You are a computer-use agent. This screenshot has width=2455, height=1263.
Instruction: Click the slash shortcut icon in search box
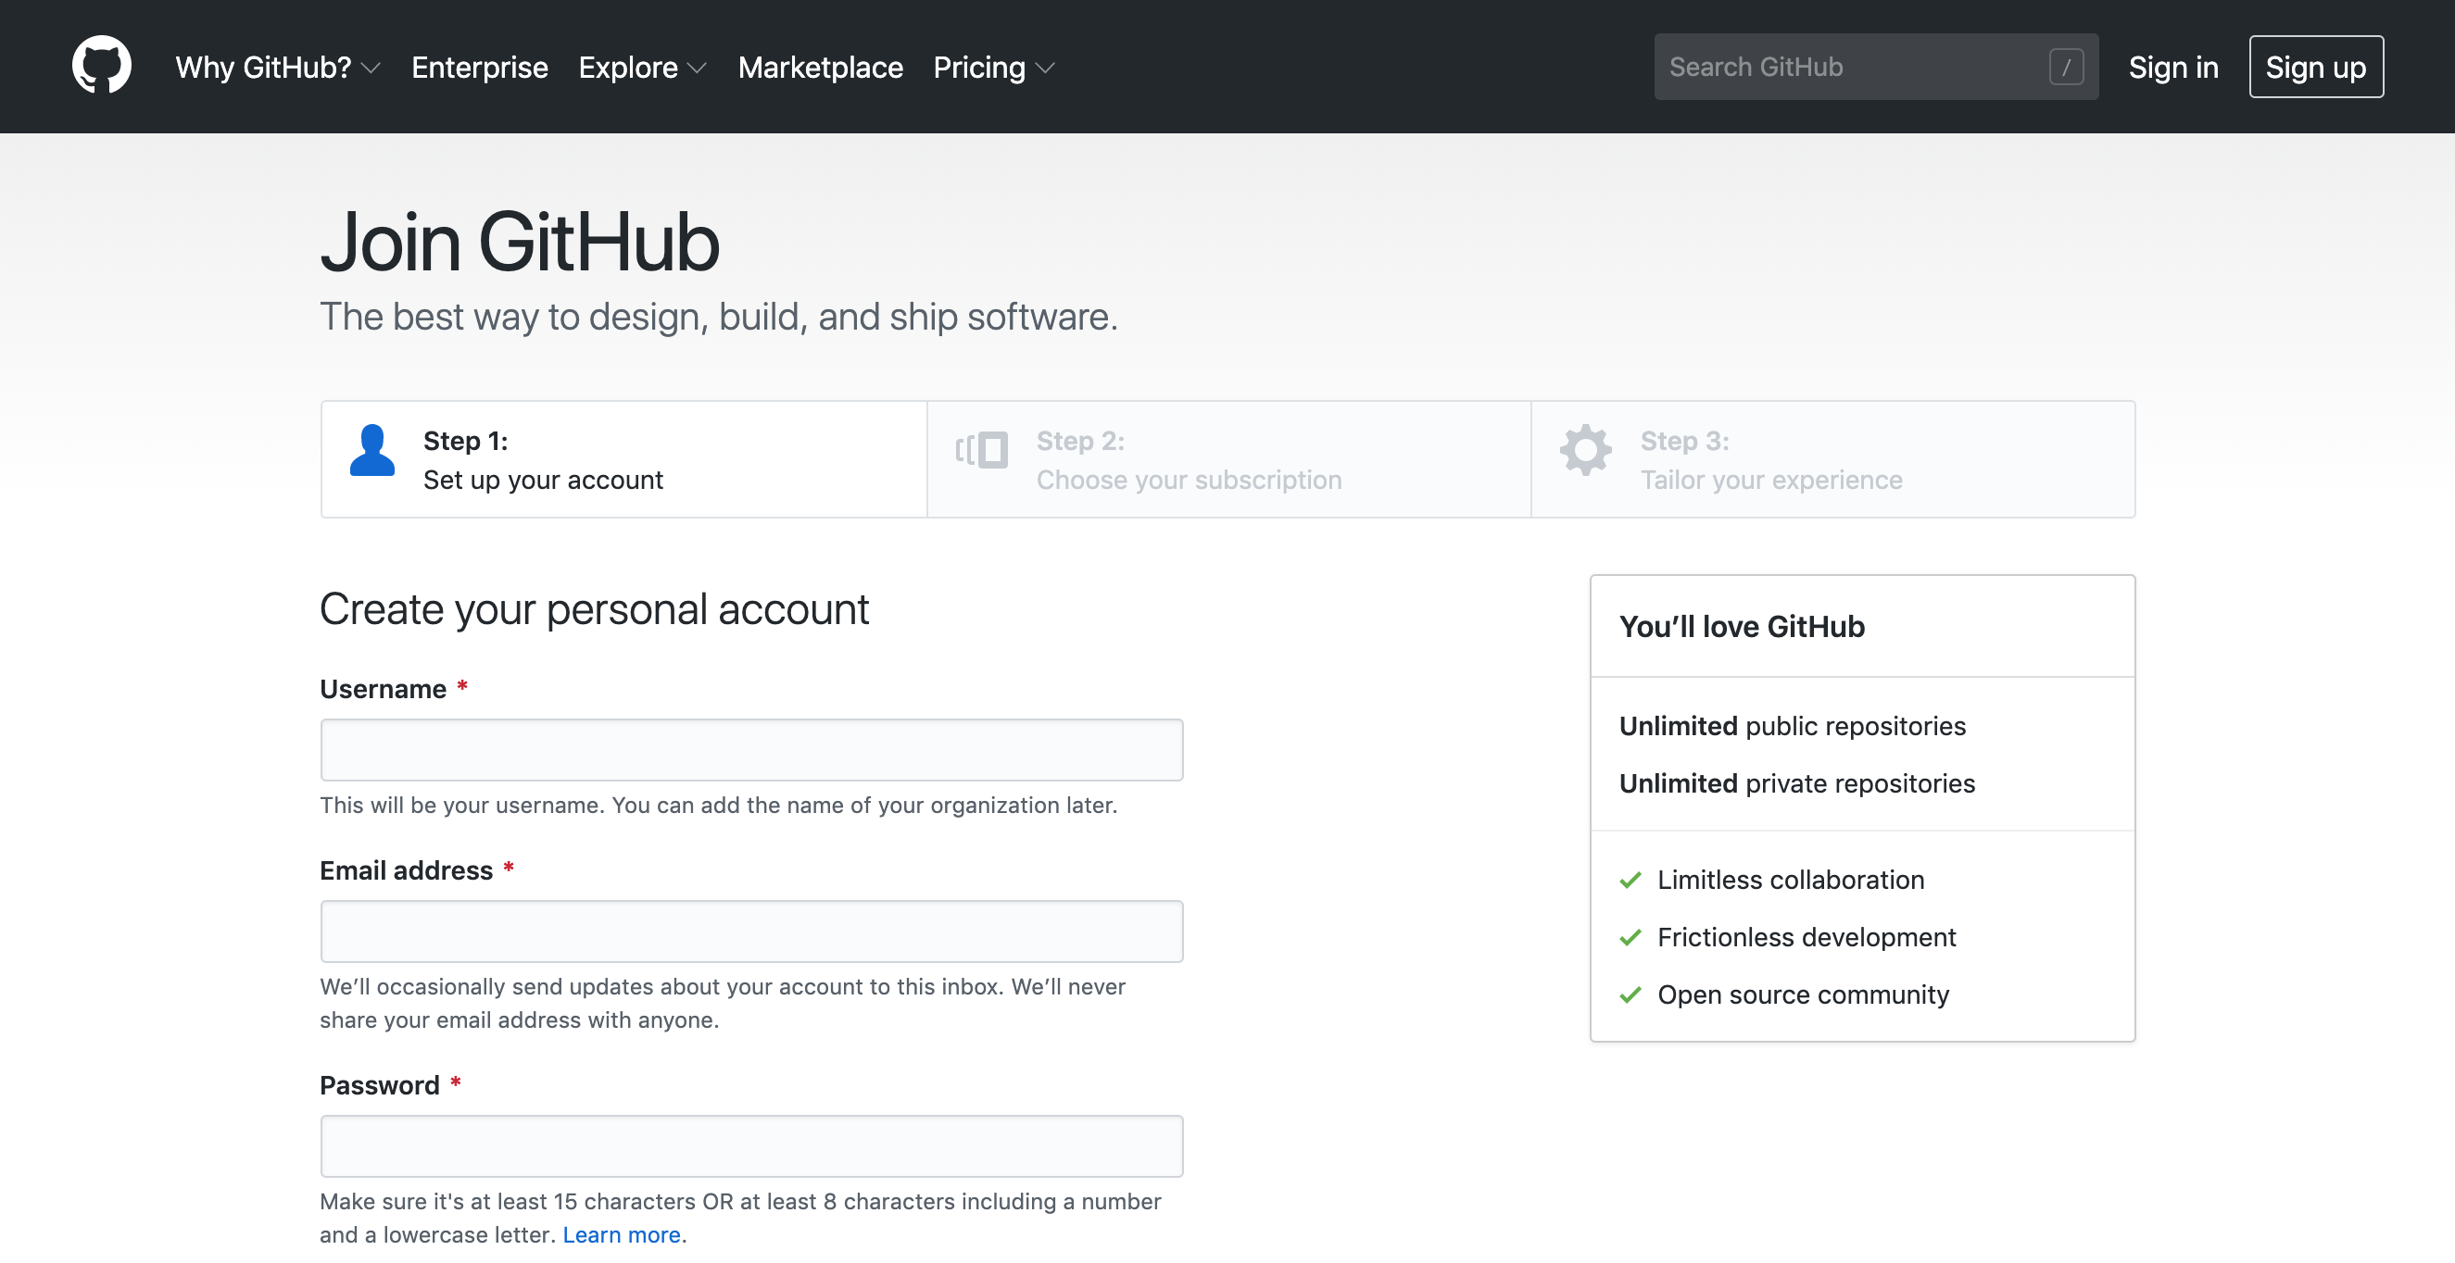point(2065,67)
